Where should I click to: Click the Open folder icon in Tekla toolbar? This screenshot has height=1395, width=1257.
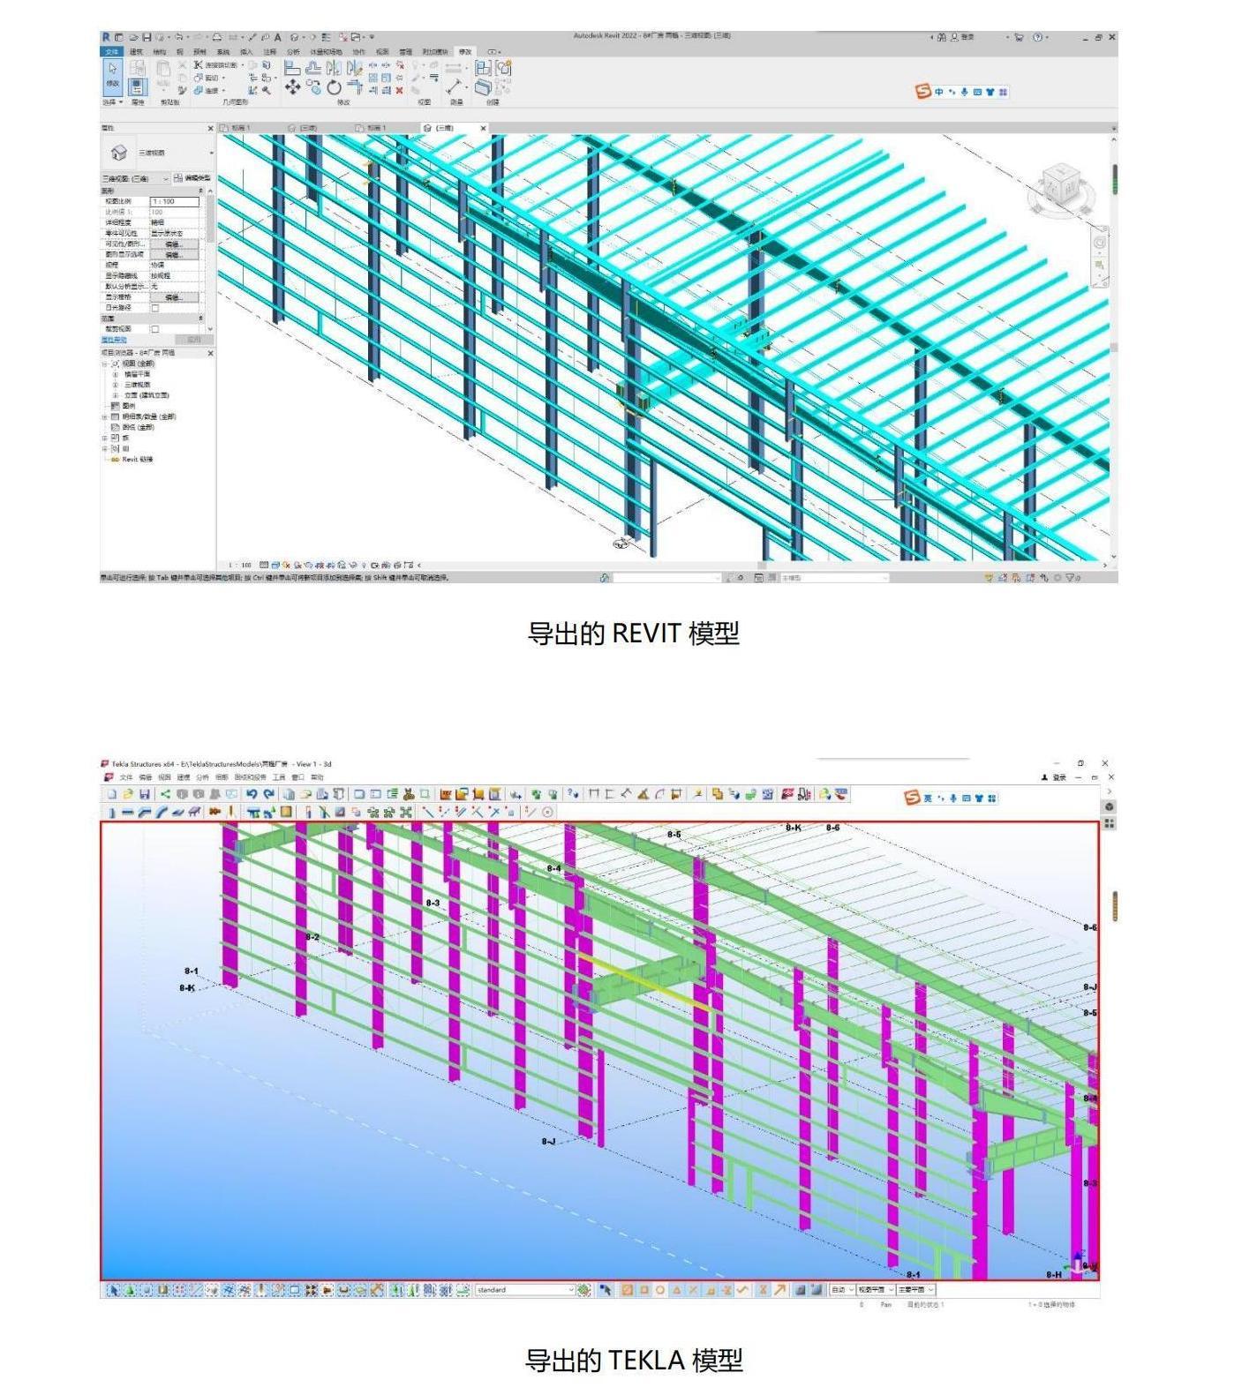click(x=128, y=794)
